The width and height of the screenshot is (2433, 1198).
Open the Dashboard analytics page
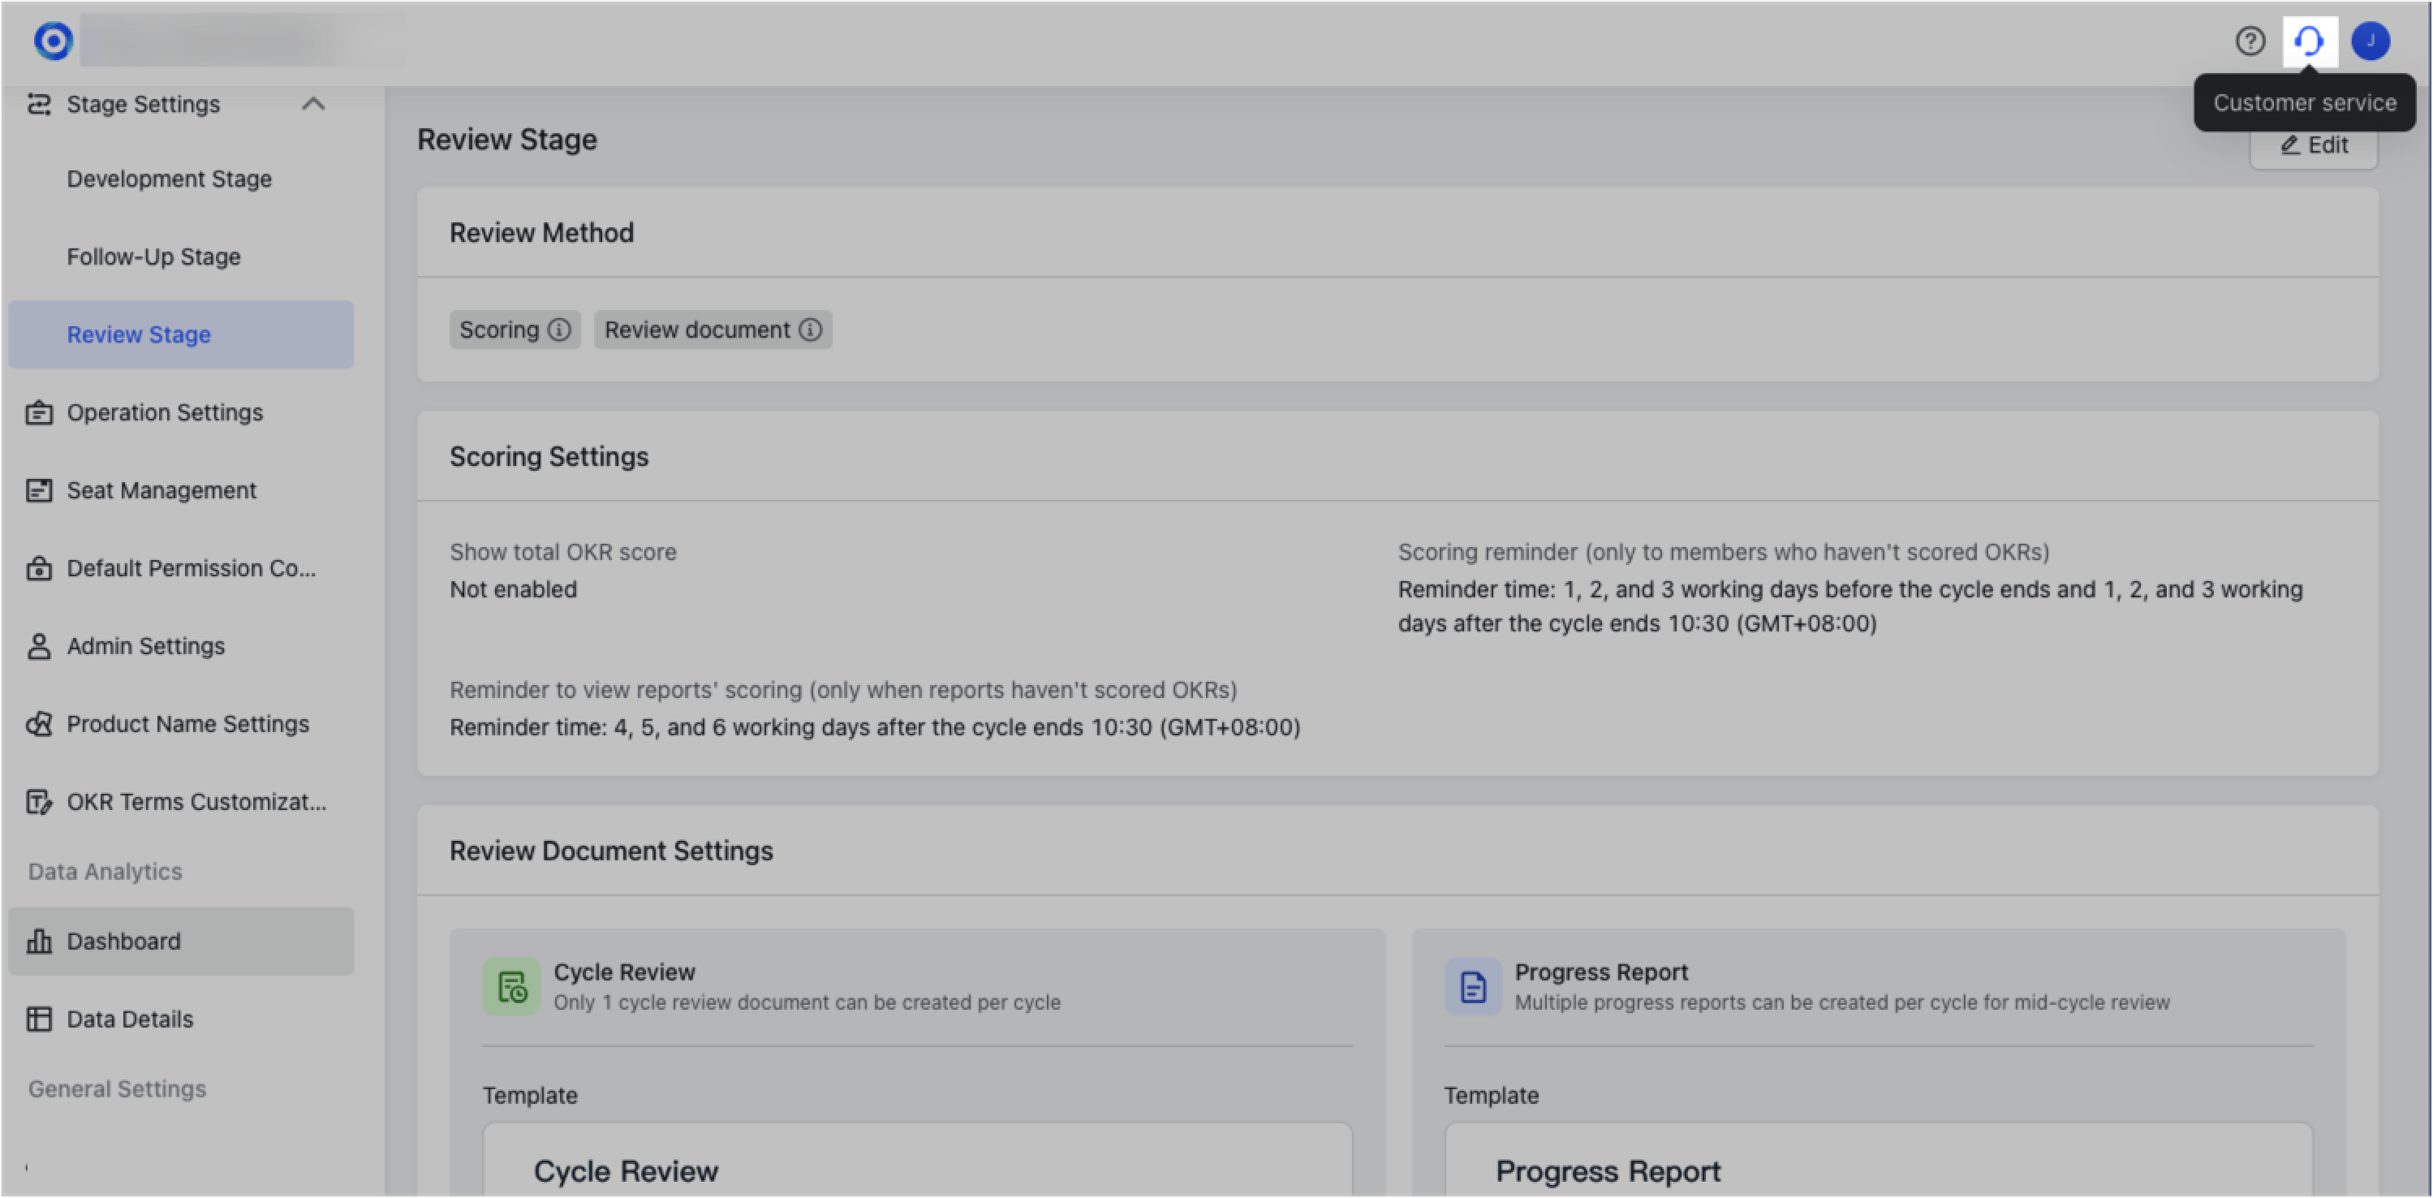(123, 941)
